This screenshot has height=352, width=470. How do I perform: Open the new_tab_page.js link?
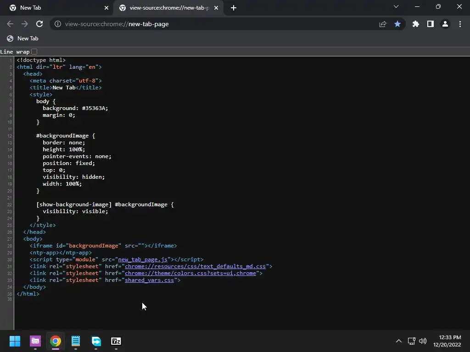[143, 259]
